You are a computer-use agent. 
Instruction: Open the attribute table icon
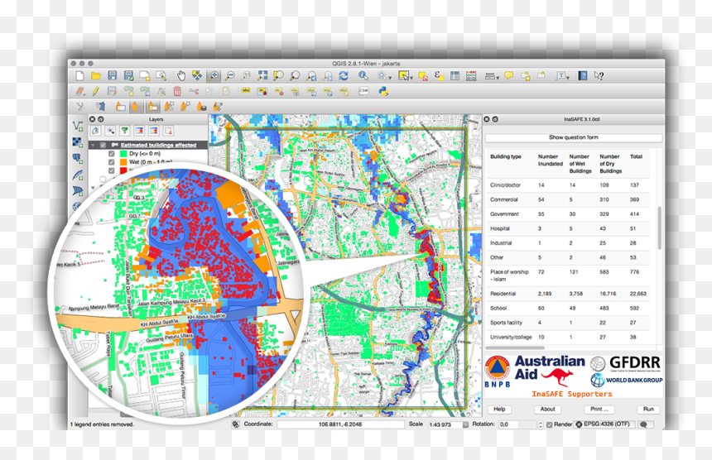tap(455, 76)
